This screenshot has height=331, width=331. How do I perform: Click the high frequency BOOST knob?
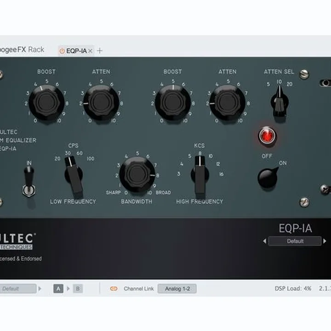tap(173, 103)
